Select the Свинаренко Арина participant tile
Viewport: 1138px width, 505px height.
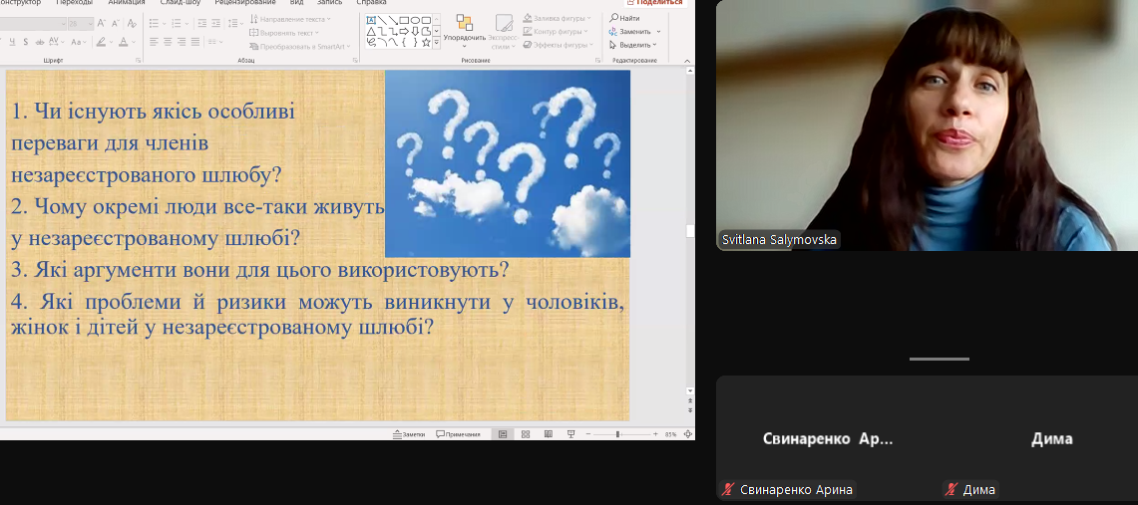coord(828,438)
